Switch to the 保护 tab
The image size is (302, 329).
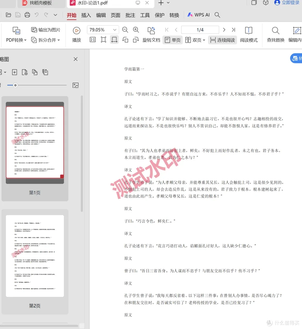point(160,15)
